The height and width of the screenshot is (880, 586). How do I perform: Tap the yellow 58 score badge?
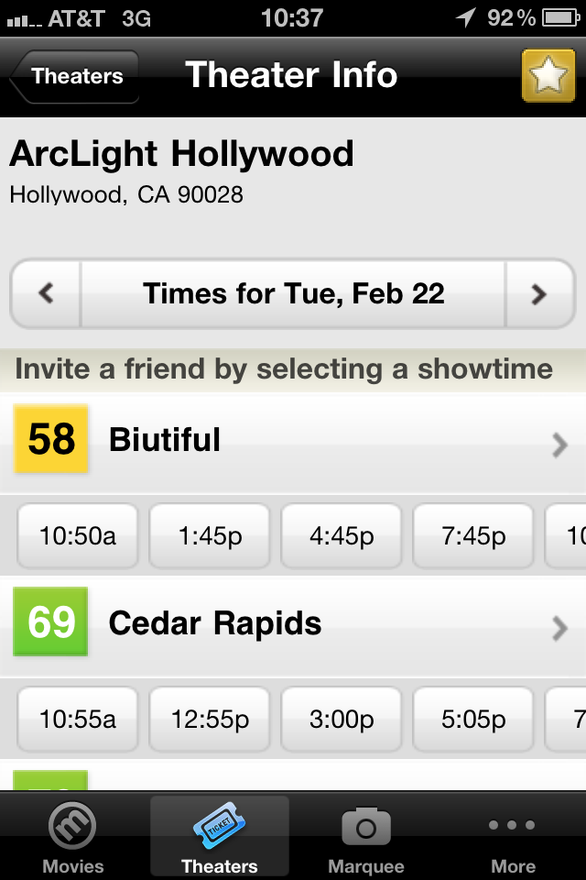pos(51,438)
